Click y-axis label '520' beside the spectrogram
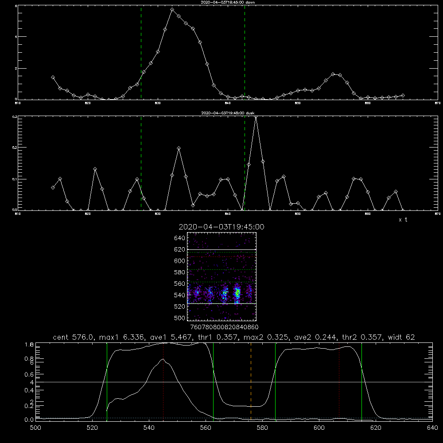Viewport: 443px width, 443px height. pos(179,307)
